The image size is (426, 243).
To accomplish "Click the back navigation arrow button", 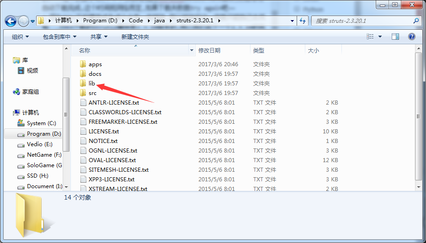I will (x=11, y=21).
